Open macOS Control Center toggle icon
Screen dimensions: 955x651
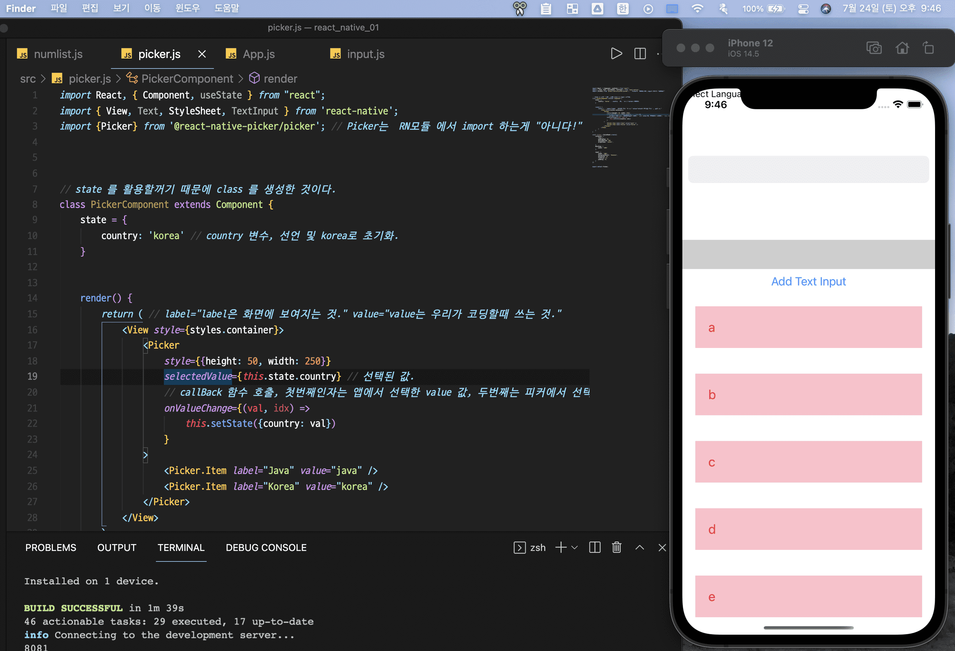click(x=803, y=9)
